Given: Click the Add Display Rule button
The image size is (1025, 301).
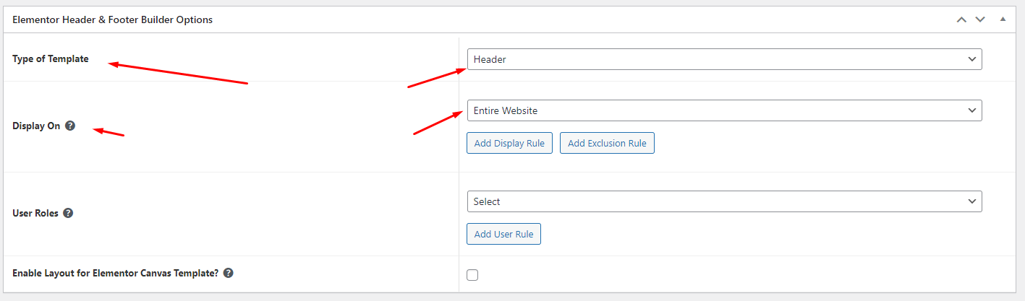Looking at the screenshot, I should click(509, 143).
